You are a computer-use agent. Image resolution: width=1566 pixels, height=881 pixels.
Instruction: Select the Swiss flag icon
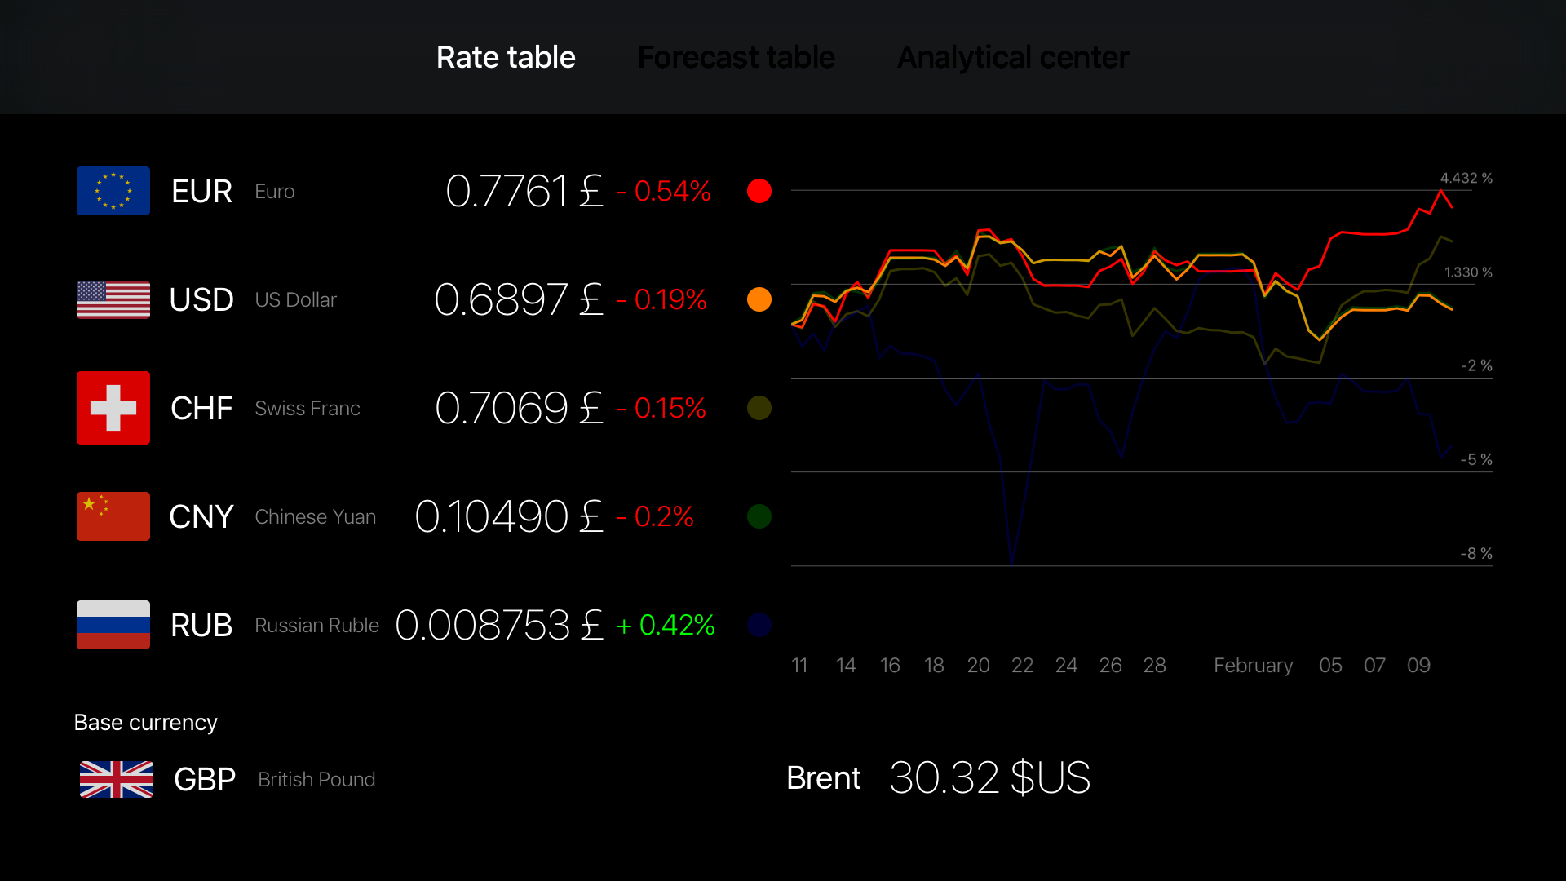click(113, 408)
